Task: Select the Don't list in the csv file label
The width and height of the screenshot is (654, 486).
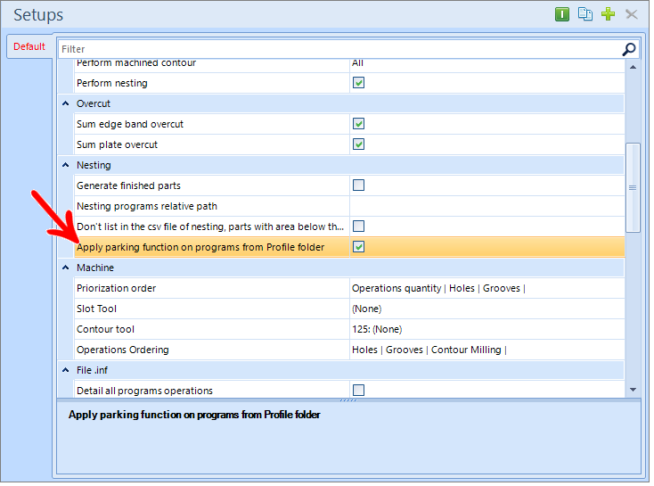Action: pyautogui.click(x=211, y=227)
